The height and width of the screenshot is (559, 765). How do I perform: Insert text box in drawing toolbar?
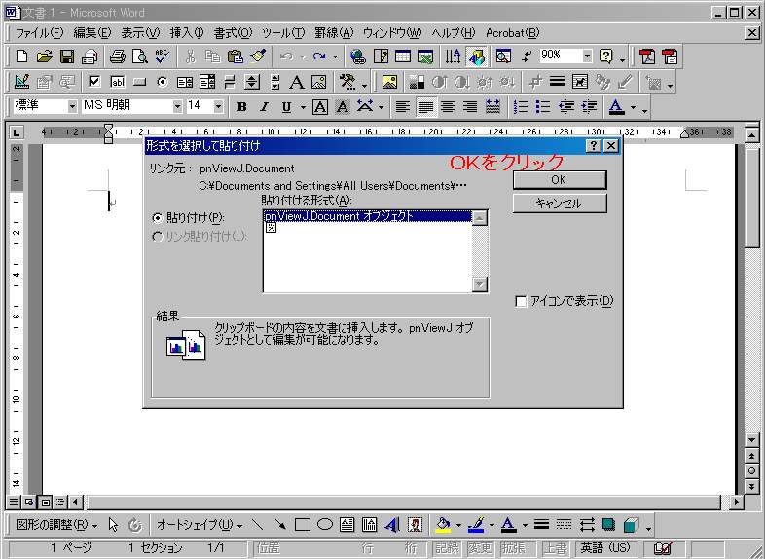point(346,525)
